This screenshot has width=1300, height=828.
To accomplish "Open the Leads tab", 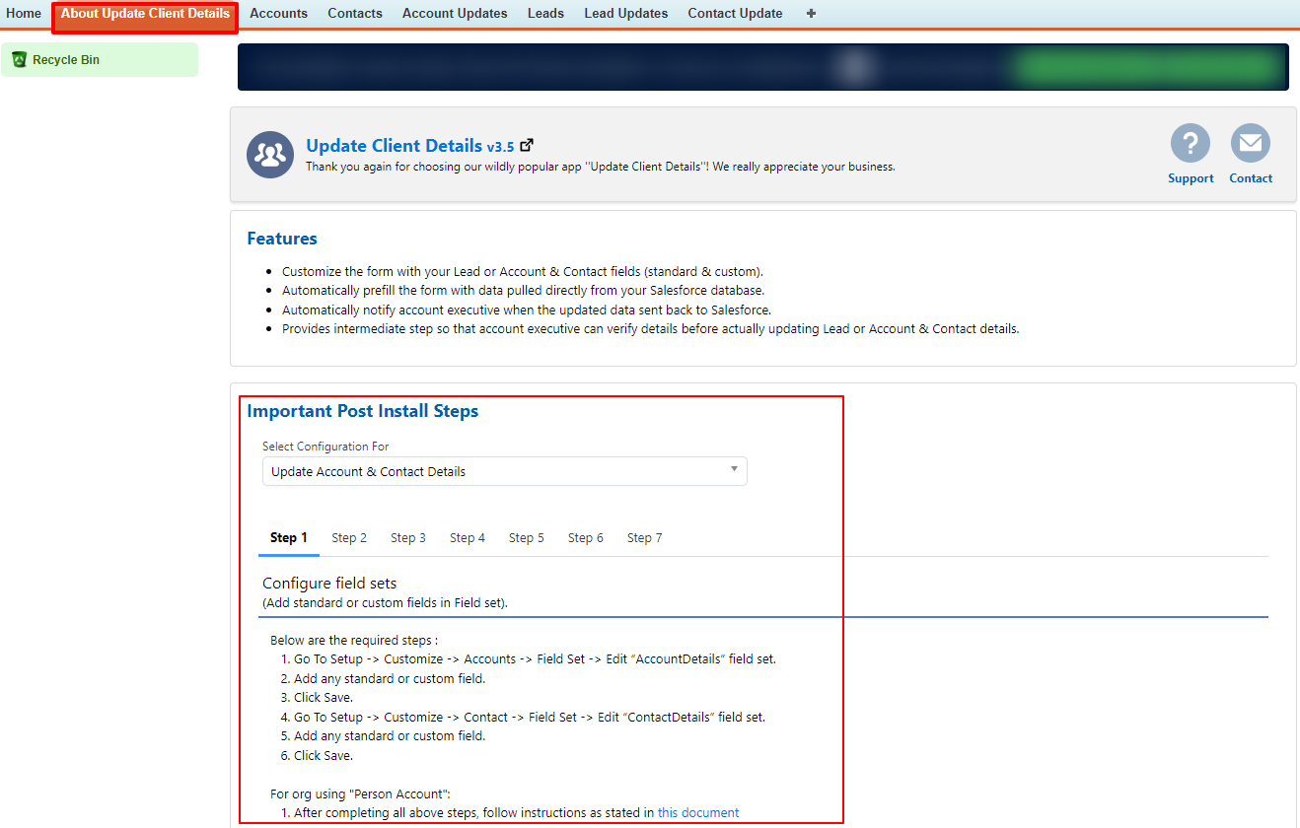I will point(545,14).
